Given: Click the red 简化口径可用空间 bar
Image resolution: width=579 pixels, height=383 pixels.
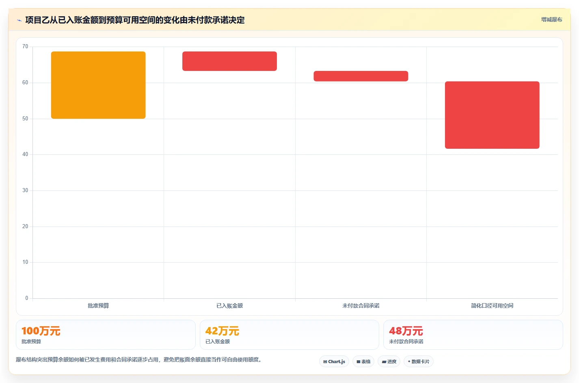Looking at the screenshot, I should point(492,115).
